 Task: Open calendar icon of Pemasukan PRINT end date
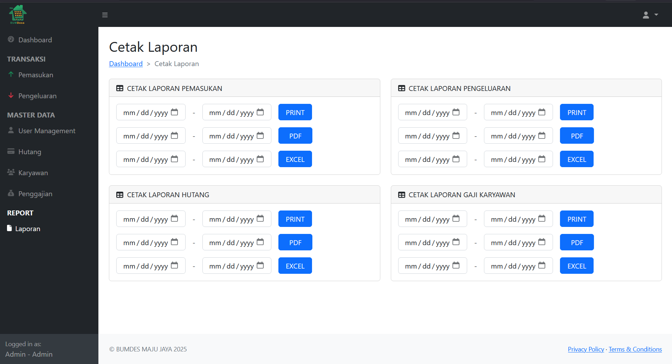(x=260, y=112)
